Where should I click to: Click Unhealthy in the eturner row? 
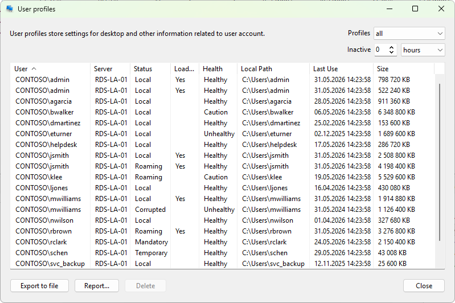point(219,134)
